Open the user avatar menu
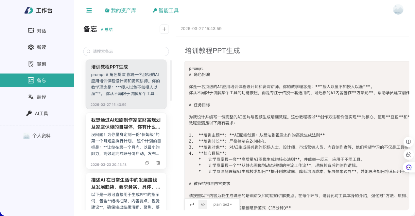This screenshot has height=216, width=415. (398, 10)
